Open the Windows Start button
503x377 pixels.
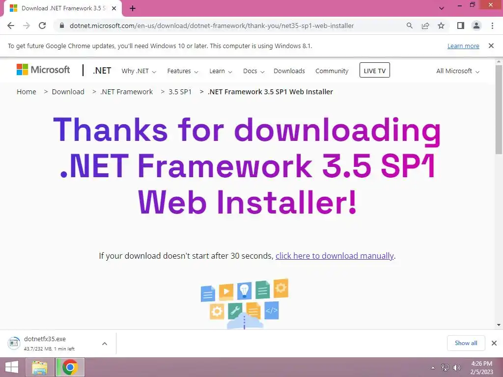12,367
